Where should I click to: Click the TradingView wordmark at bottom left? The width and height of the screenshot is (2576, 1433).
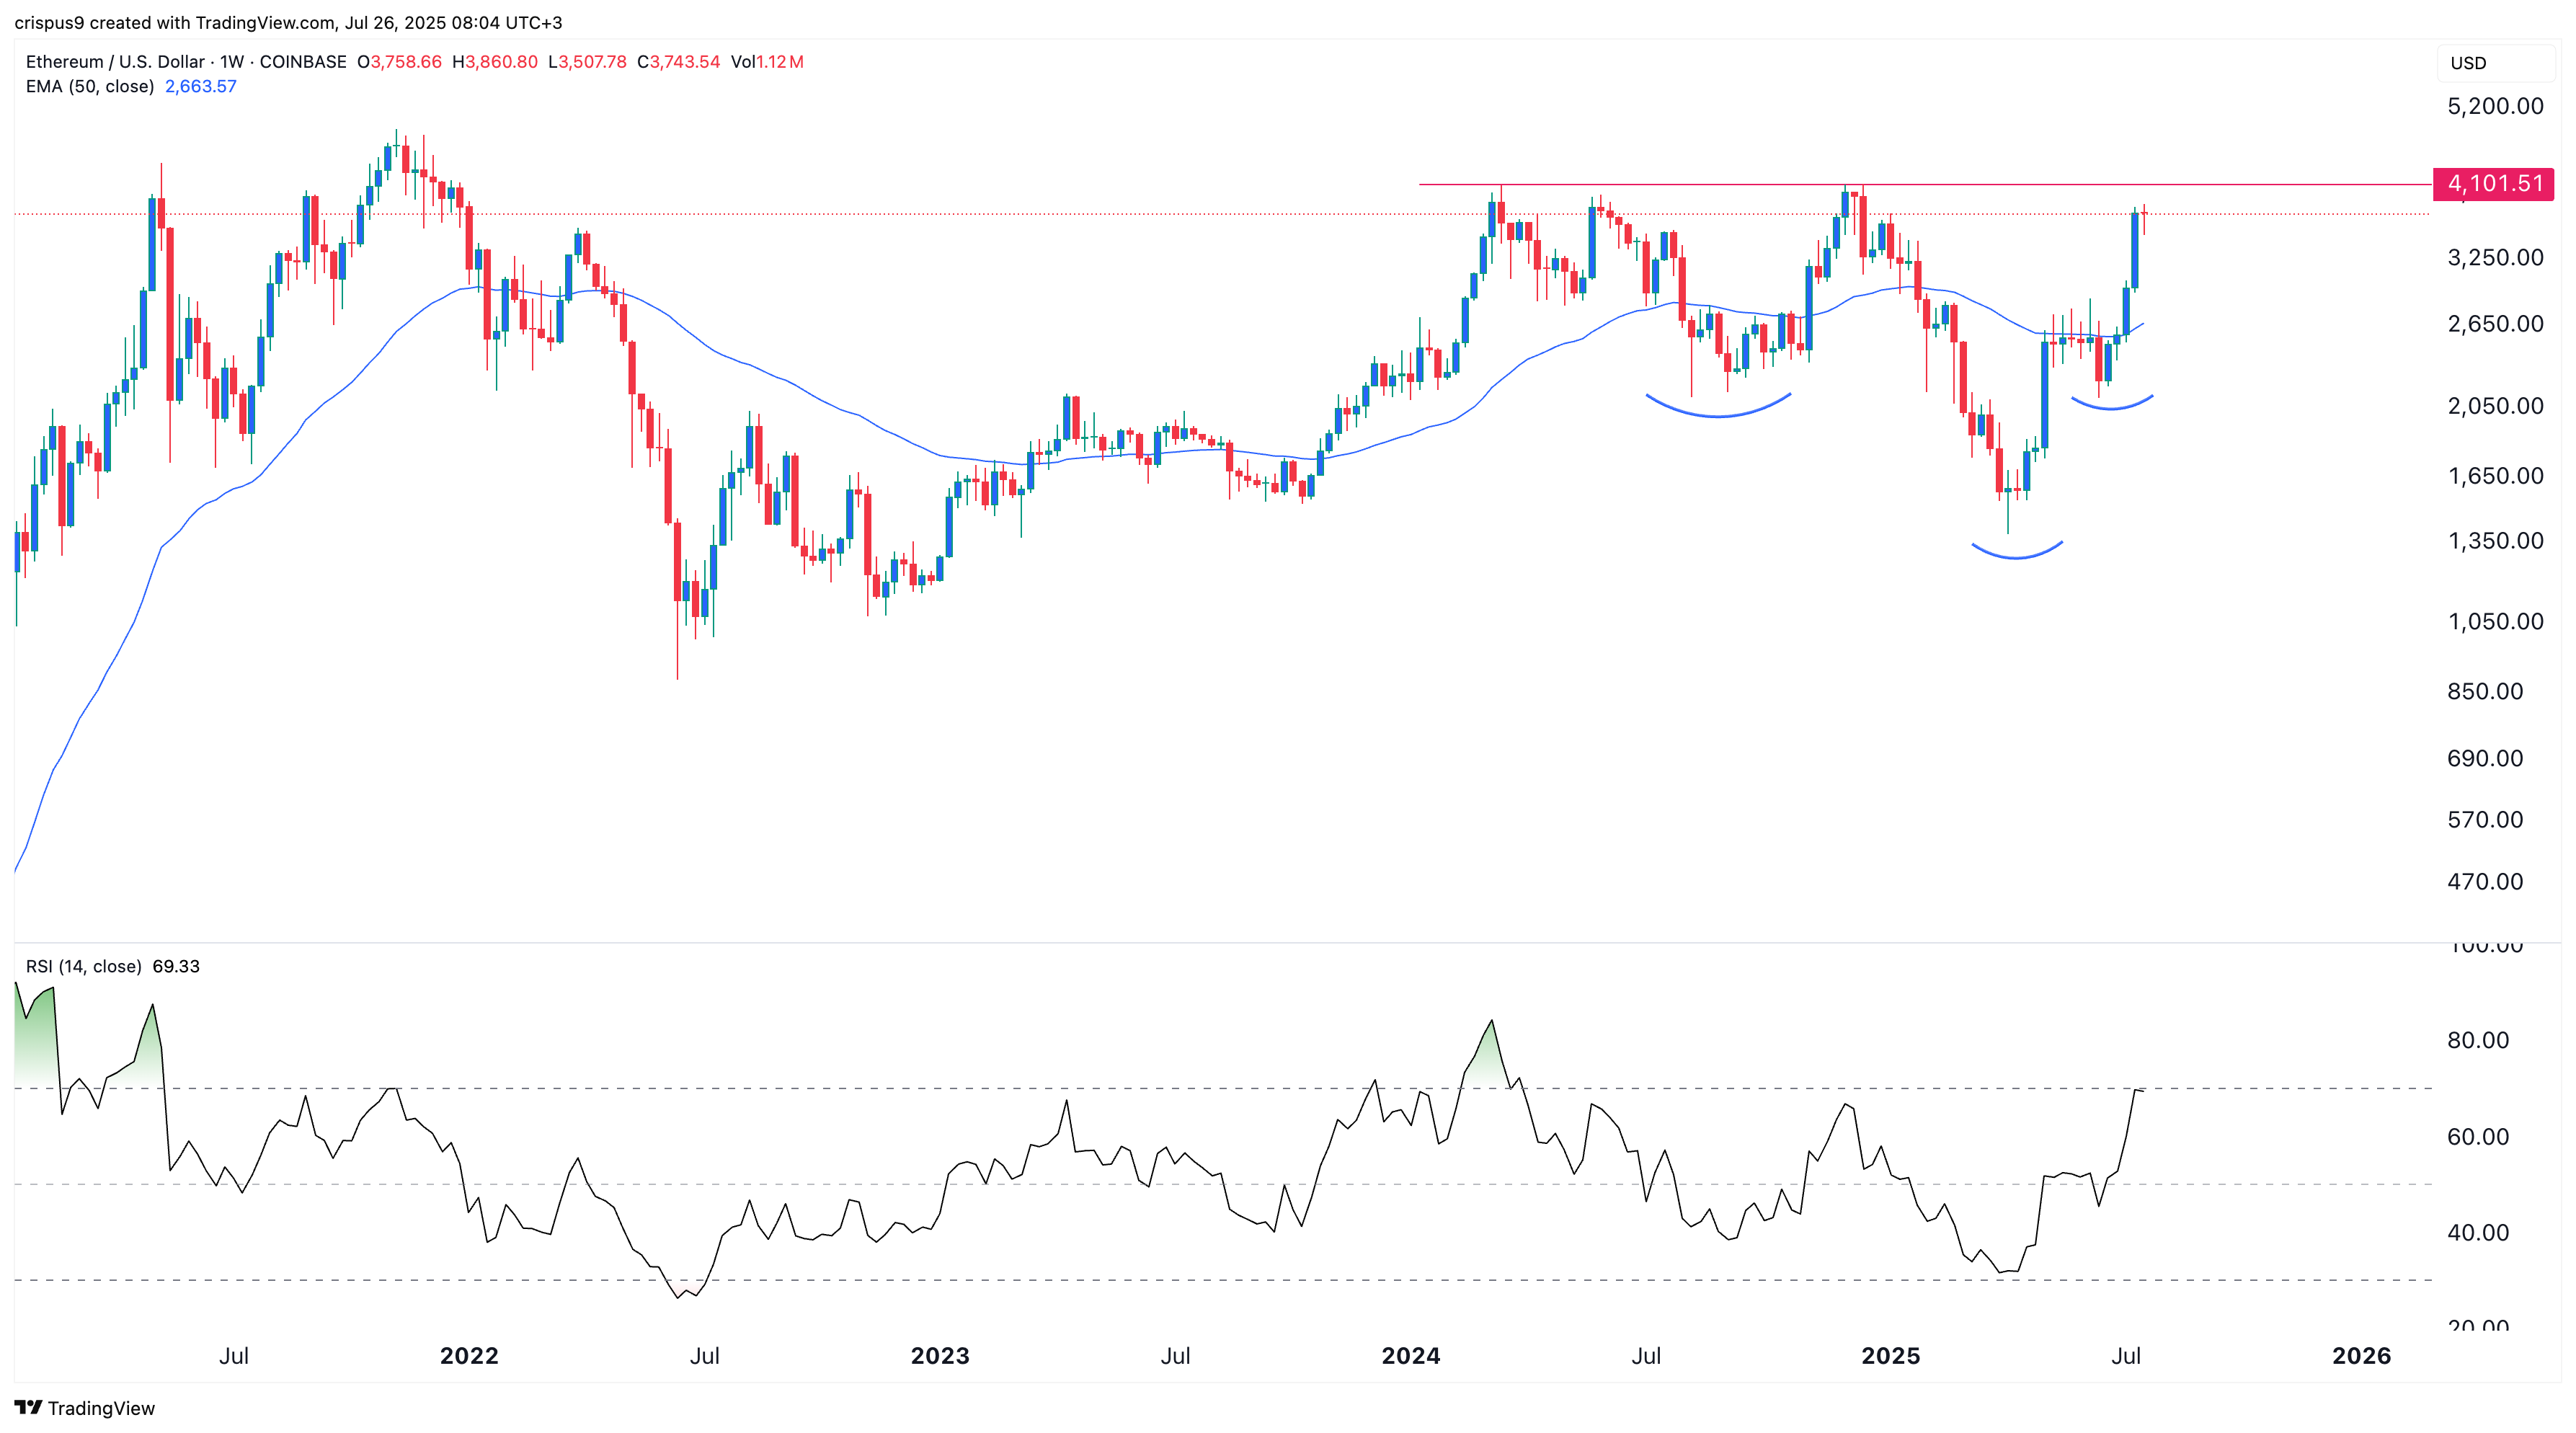pyautogui.click(x=101, y=1408)
